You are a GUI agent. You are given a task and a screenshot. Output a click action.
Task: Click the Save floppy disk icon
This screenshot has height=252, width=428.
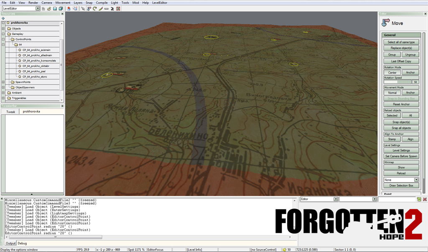tap(55, 9)
